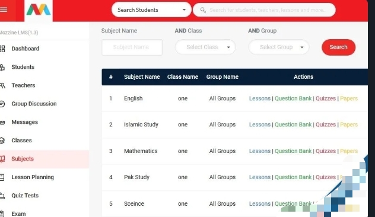Click the red Search button
The height and width of the screenshot is (217, 375).
pos(338,47)
